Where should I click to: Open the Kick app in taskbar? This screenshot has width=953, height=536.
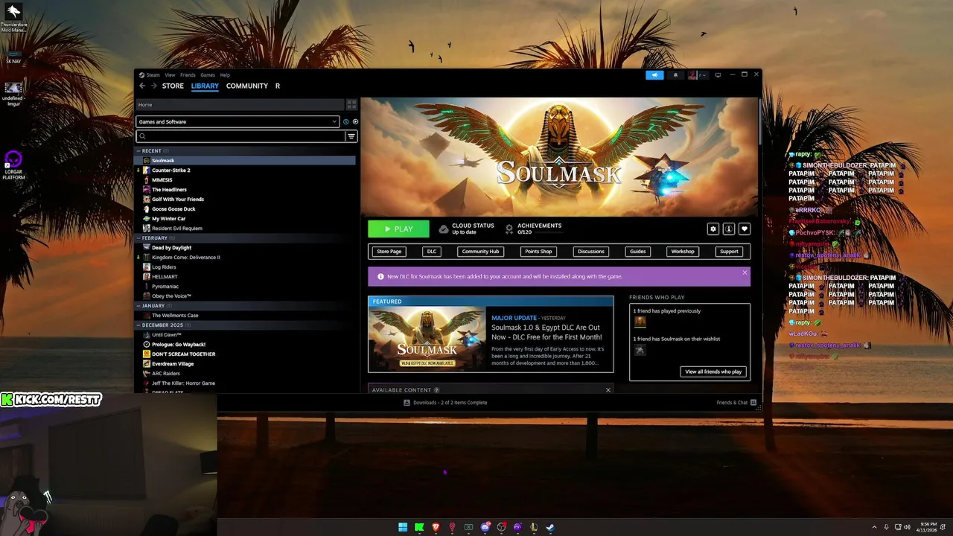pos(419,527)
